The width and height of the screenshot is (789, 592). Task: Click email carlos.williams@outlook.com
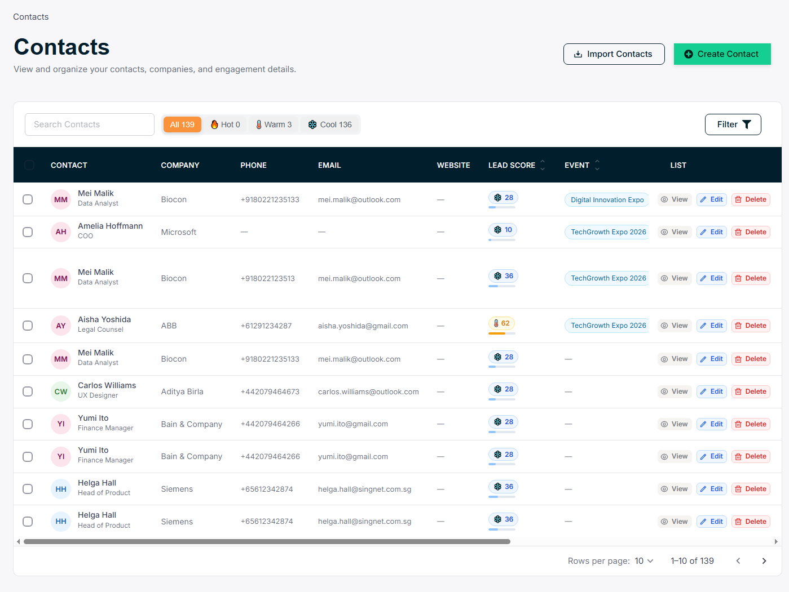(368, 391)
